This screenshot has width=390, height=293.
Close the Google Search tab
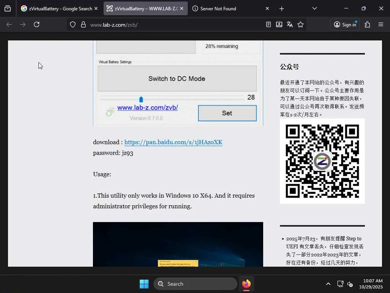(96, 9)
